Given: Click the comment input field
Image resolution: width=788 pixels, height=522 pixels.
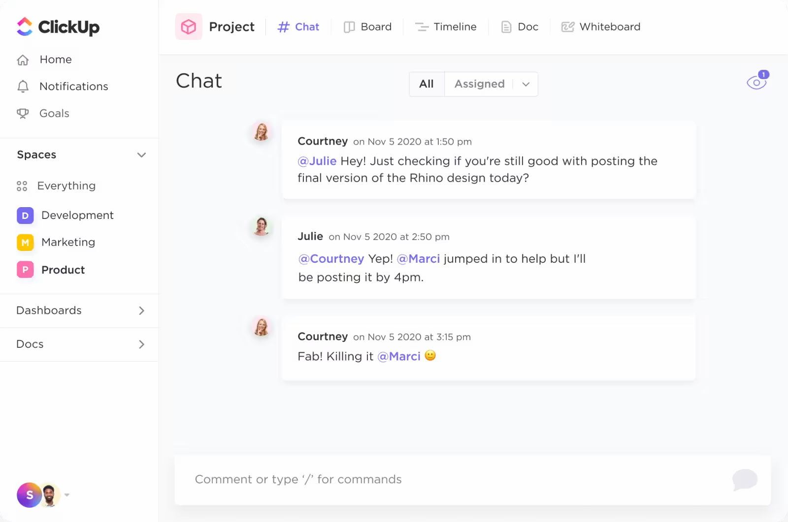Looking at the screenshot, I should pos(394,479).
